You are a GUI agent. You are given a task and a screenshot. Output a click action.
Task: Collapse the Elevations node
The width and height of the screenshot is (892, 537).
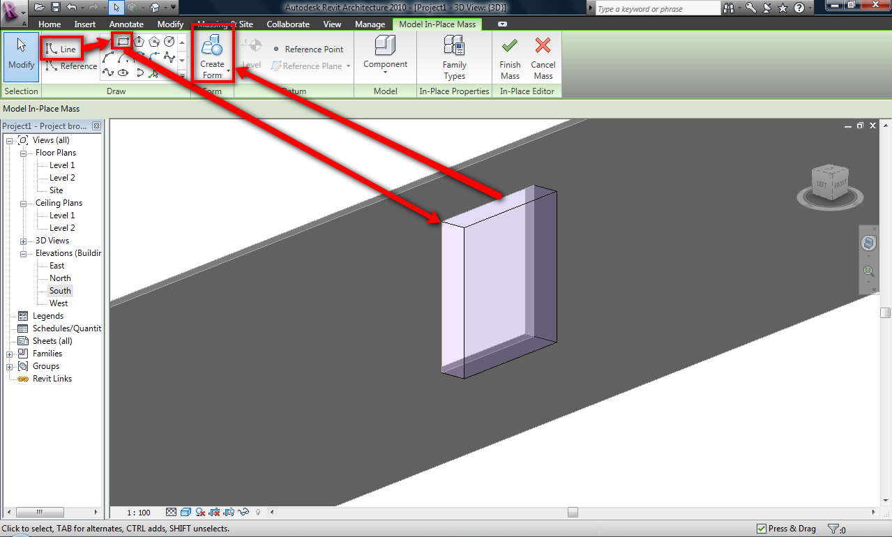pyautogui.click(x=23, y=253)
